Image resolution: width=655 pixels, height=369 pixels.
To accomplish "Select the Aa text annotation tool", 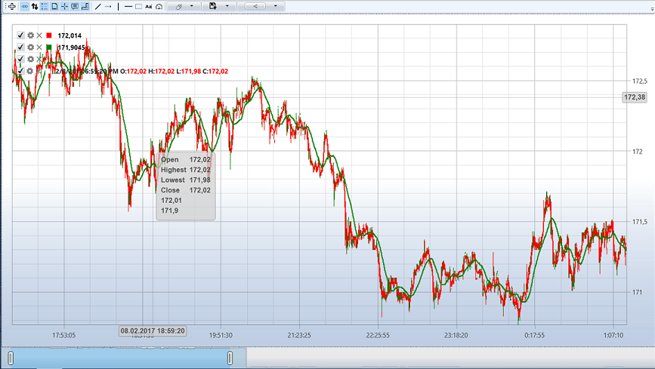I will coord(149,6).
